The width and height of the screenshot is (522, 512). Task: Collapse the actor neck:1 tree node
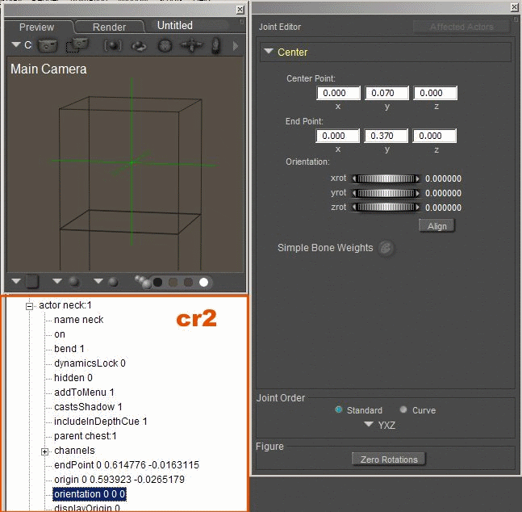(30, 305)
